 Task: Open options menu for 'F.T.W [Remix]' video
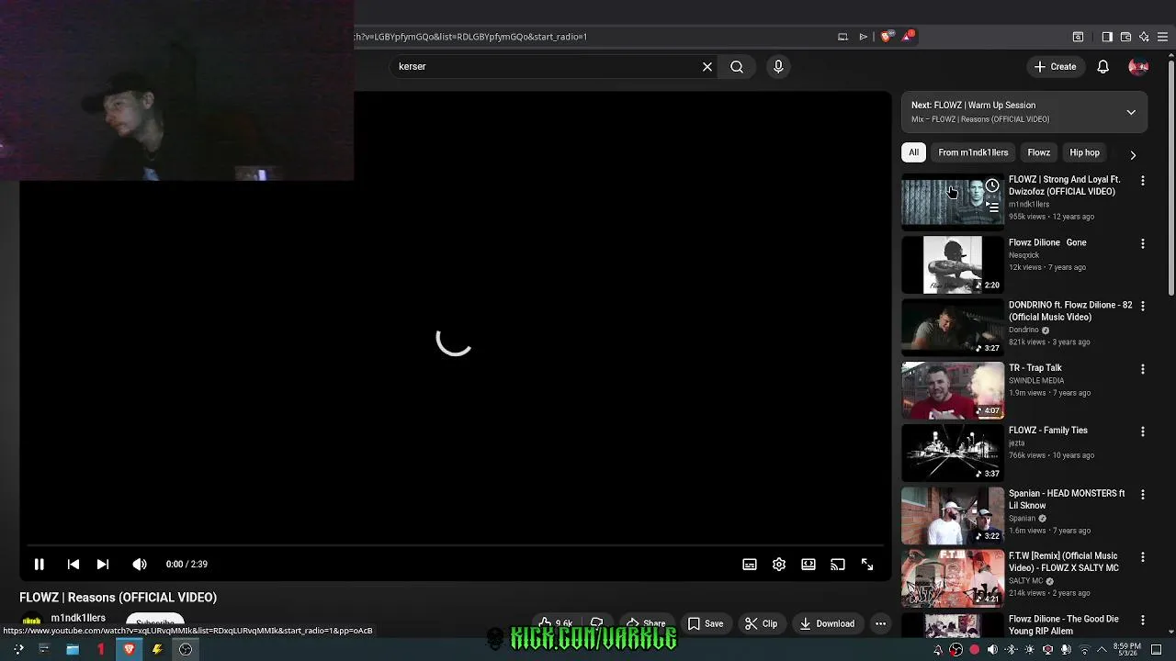1143,557
